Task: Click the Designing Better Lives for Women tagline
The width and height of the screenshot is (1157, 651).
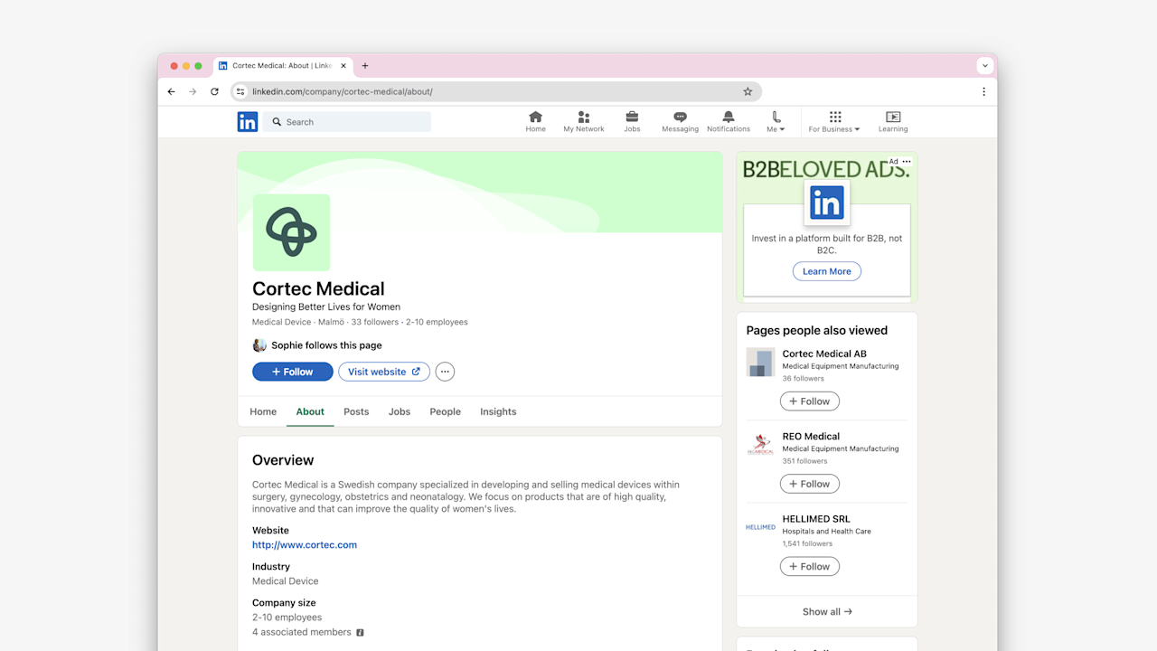Action: [326, 307]
